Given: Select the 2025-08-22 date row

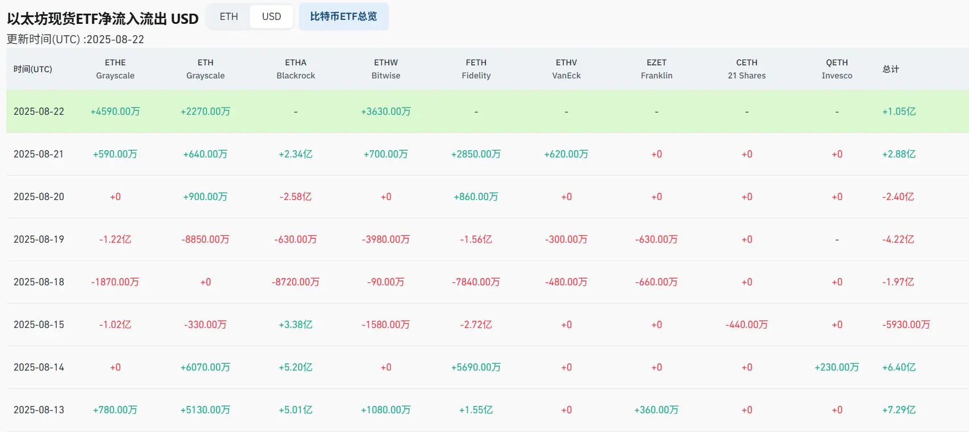Looking at the screenshot, I should click(488, 111).
